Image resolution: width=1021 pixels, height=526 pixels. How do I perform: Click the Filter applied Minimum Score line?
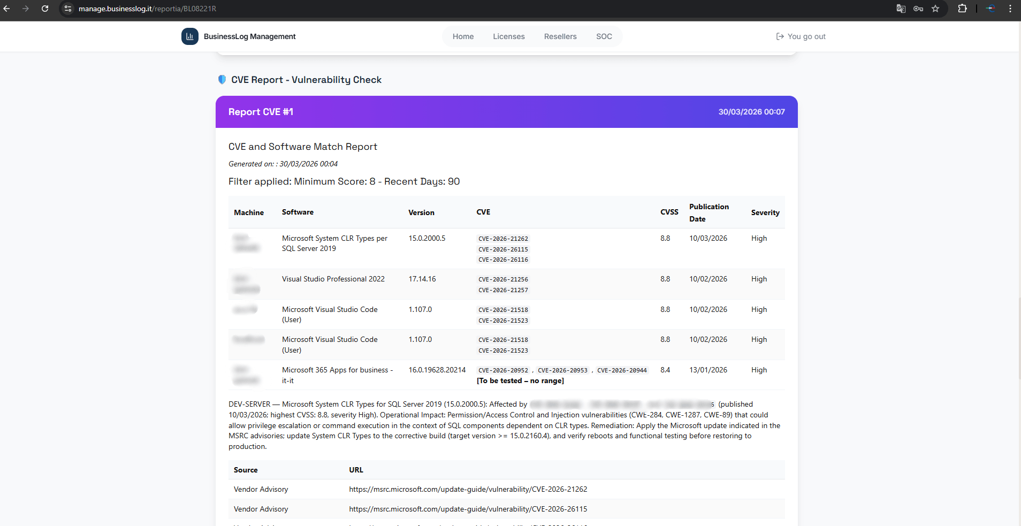click(344, 181)
